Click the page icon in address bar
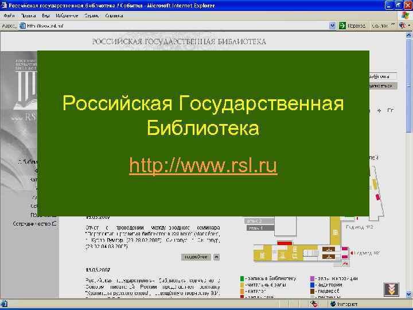The width and height of the screenshot is (413, 310). pos(22,26)
